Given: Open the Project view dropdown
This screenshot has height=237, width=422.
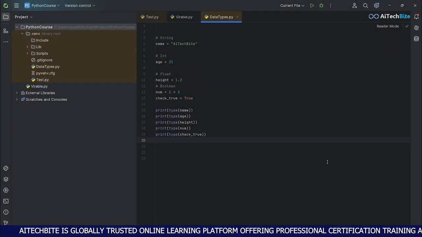Looking at the screenshot, I should click(x=23, y=17).
